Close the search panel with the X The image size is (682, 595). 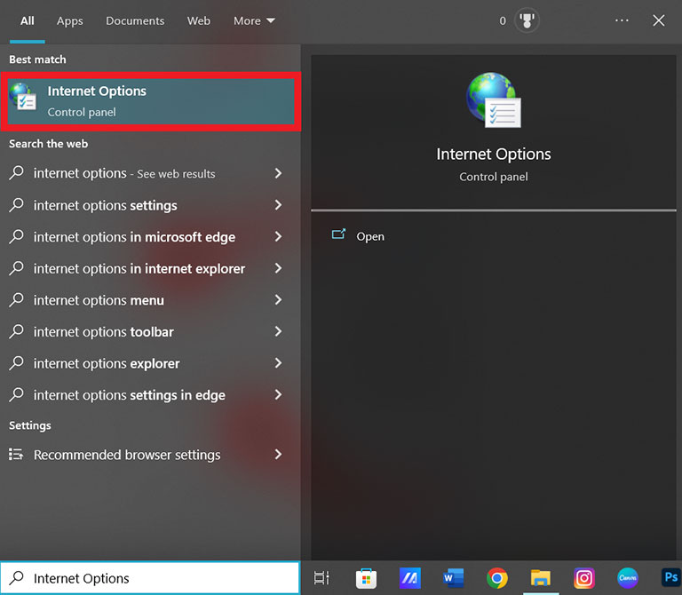coord(659,20)
